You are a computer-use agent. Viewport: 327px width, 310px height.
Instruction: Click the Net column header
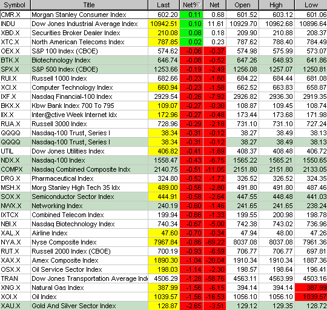pos(214,5)
